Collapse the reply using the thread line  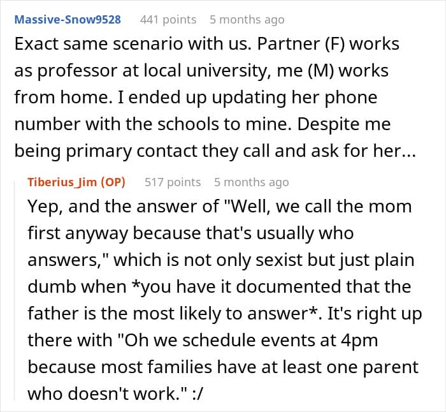15,290
